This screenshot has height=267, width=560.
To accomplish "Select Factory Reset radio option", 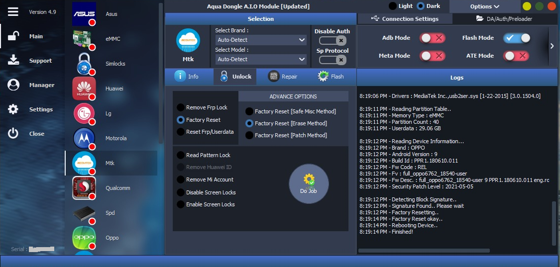I will pyautogui.click(x=199, y=120).
